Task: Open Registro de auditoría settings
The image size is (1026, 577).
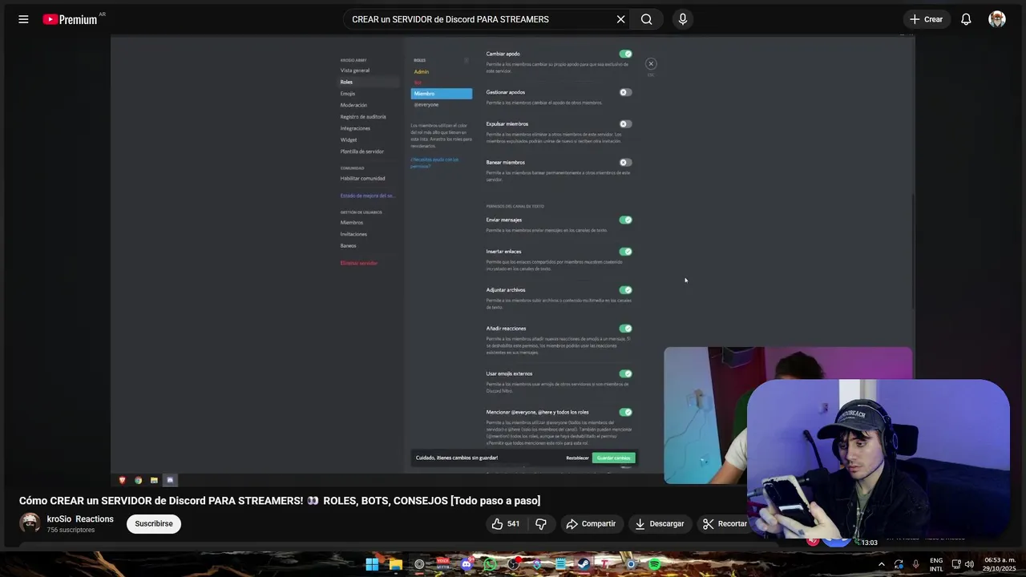Action: [363, 117]
